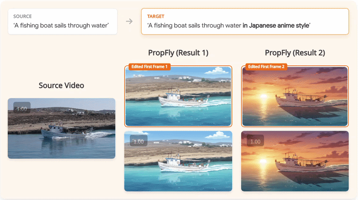
Task: Select the SOURCE prompt box
Action: (x=62, y=21)
